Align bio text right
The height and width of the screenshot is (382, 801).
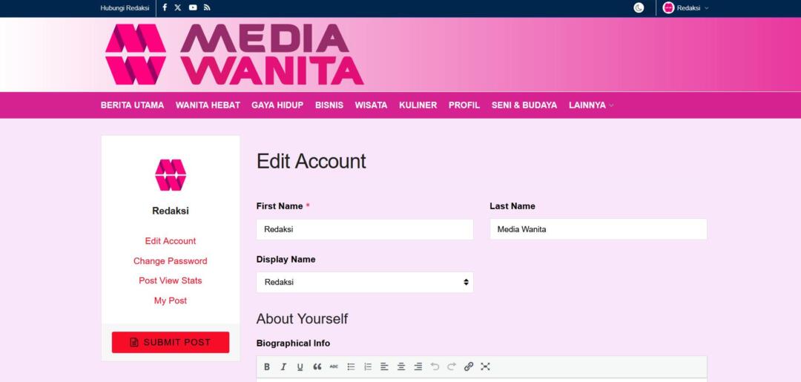tap(418, 366)
